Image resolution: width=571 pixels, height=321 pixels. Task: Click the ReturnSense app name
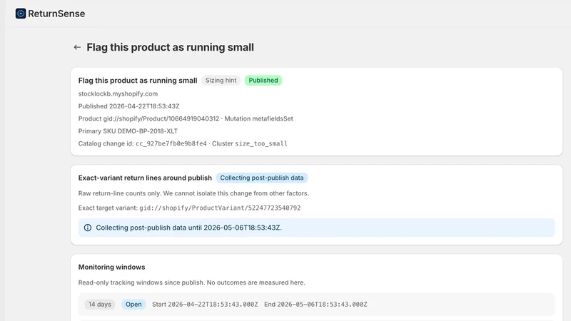[x=56, y=14]
